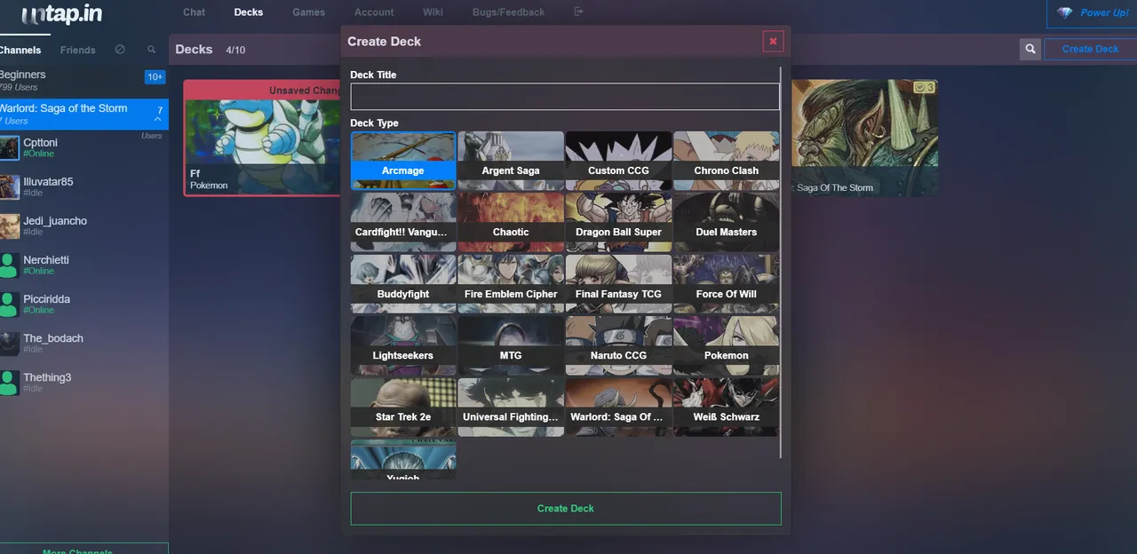
Task: Click Cpttoni's avatar icon
Action: [x=9, y=147]
